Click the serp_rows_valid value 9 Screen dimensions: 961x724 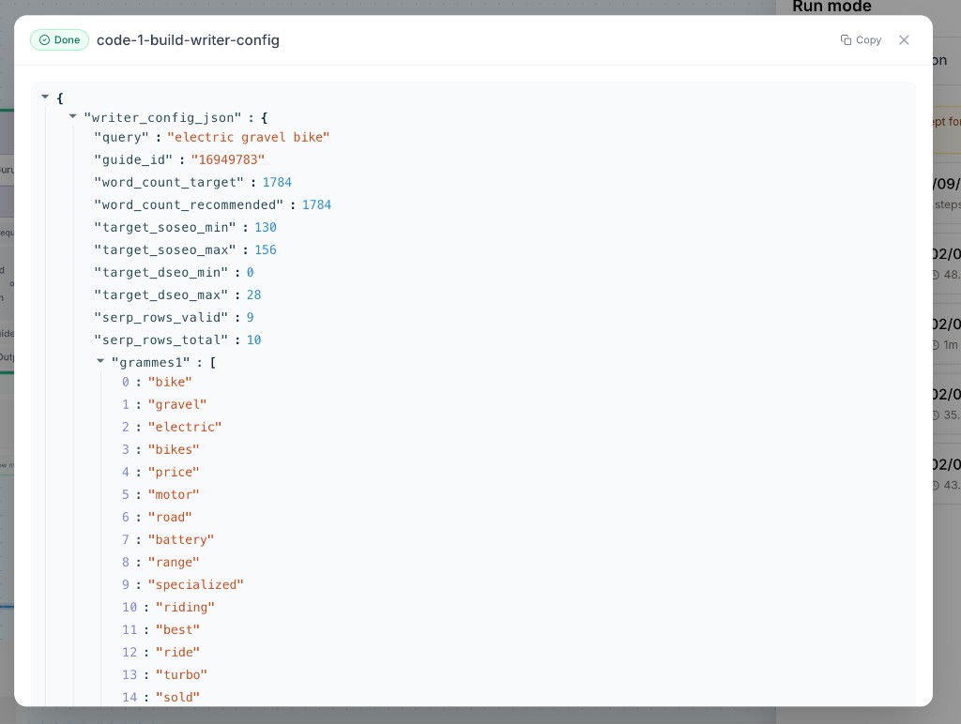pyautogui.click(x=250, y=317)
